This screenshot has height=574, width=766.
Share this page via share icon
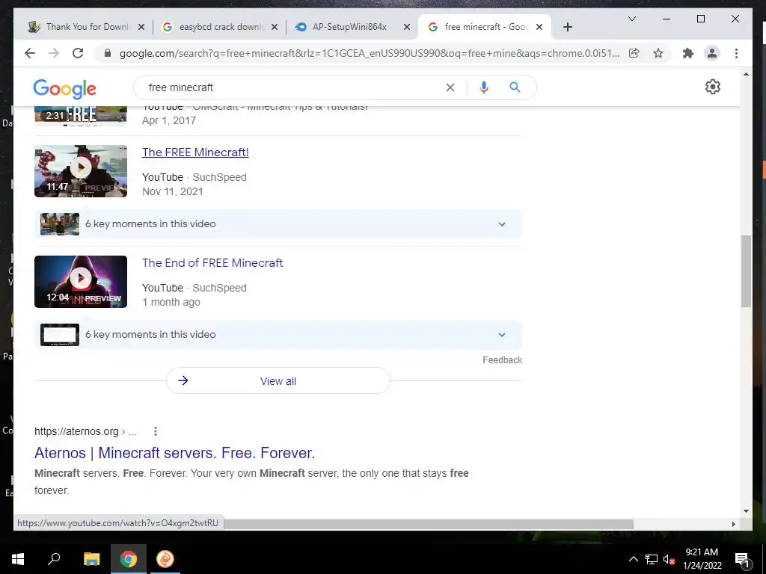(634, 53)
